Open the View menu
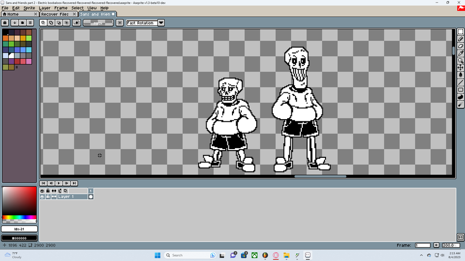Image resolution: width=465 pixels, height=261 pixels. click(x=92, y=8)
